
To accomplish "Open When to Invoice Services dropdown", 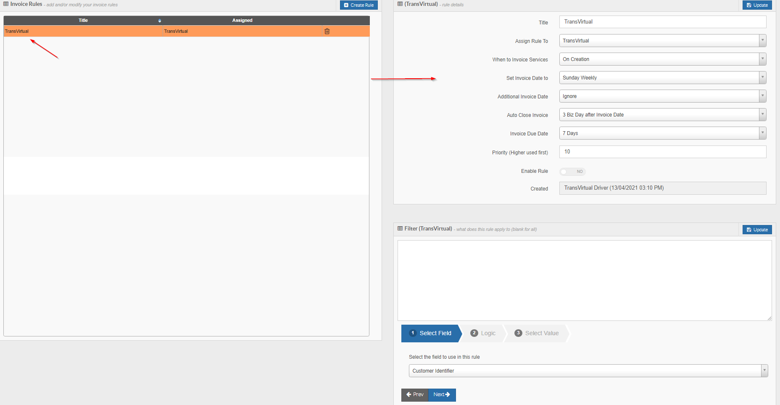I will click(x=663, y=59).
